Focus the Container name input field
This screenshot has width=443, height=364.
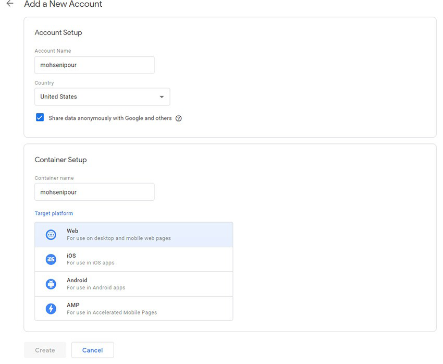(94, 192)
